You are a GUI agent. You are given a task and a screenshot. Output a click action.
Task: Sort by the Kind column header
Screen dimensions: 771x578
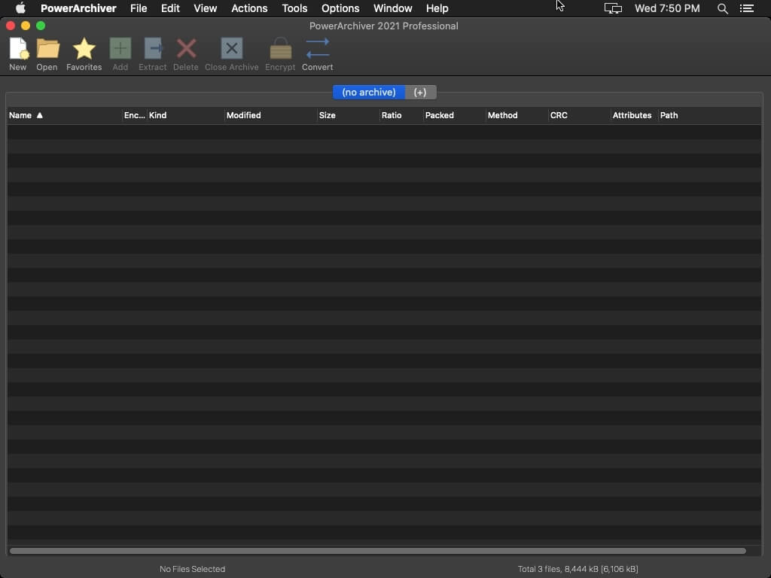(x=185, y=115)
